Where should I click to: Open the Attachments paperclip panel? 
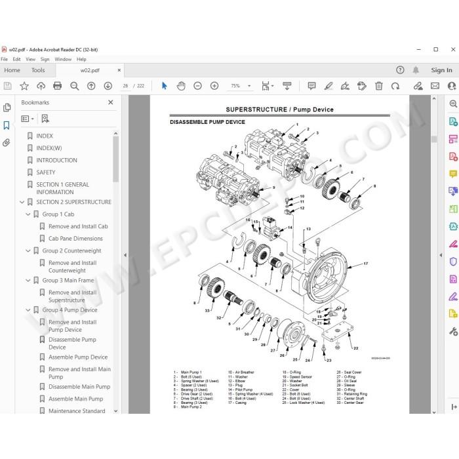(x=7, y=143)
